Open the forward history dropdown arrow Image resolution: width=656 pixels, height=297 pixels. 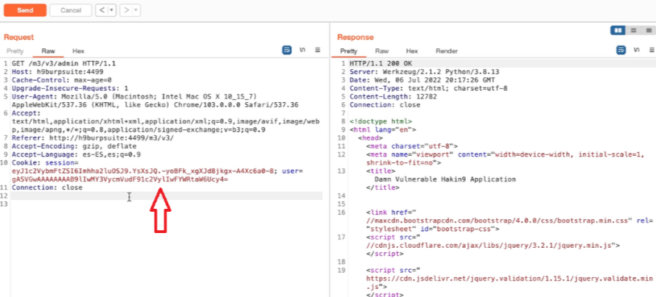pos(136,10)
